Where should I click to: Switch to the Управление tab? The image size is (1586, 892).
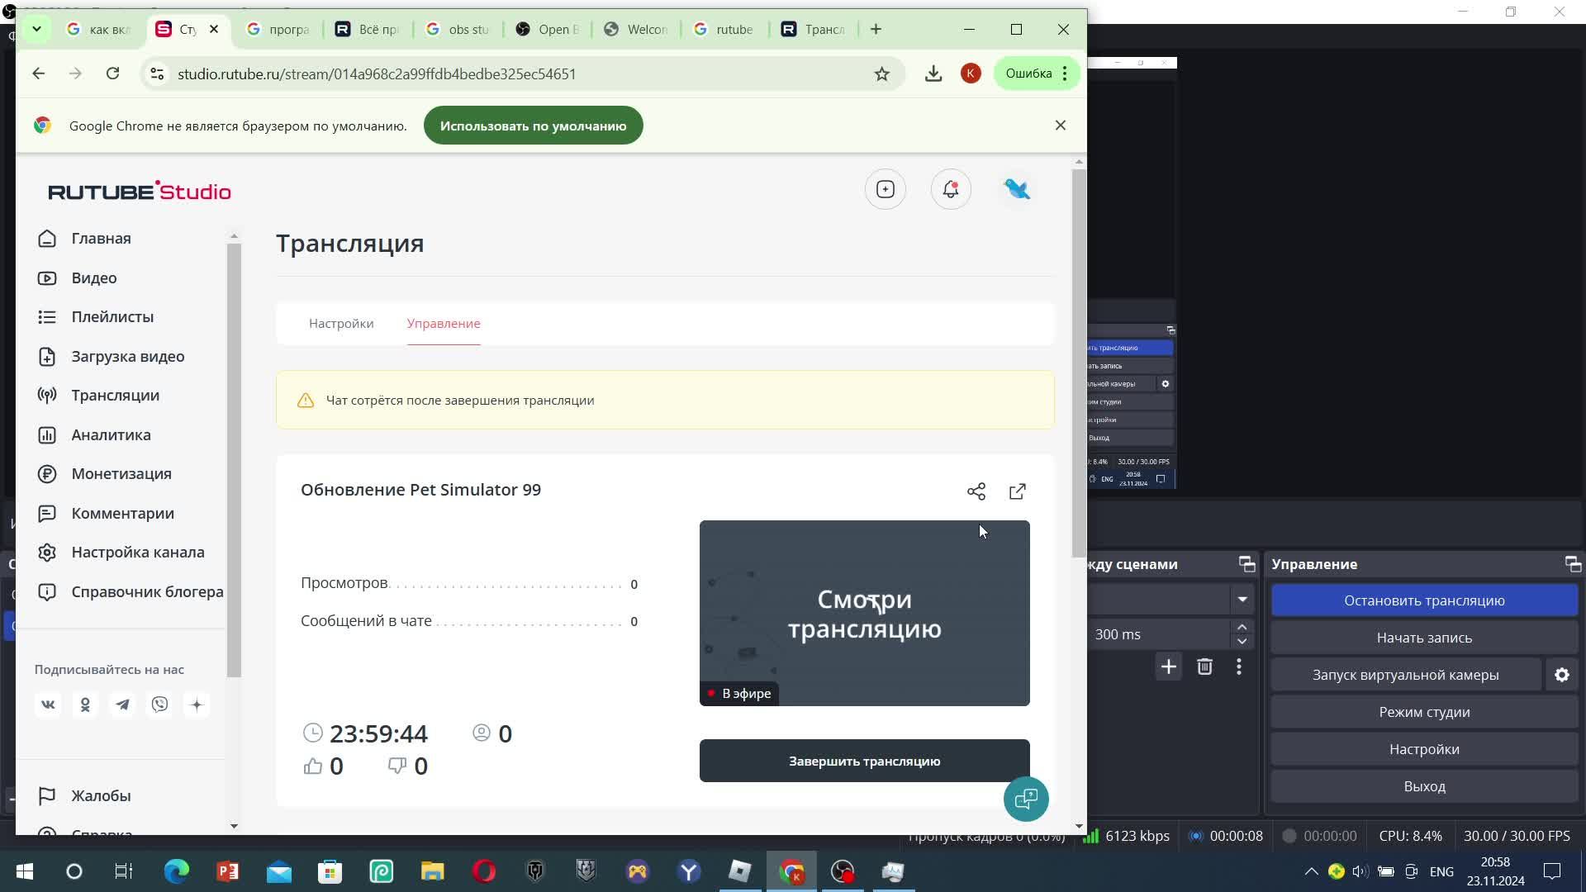[x=444, y=324]
